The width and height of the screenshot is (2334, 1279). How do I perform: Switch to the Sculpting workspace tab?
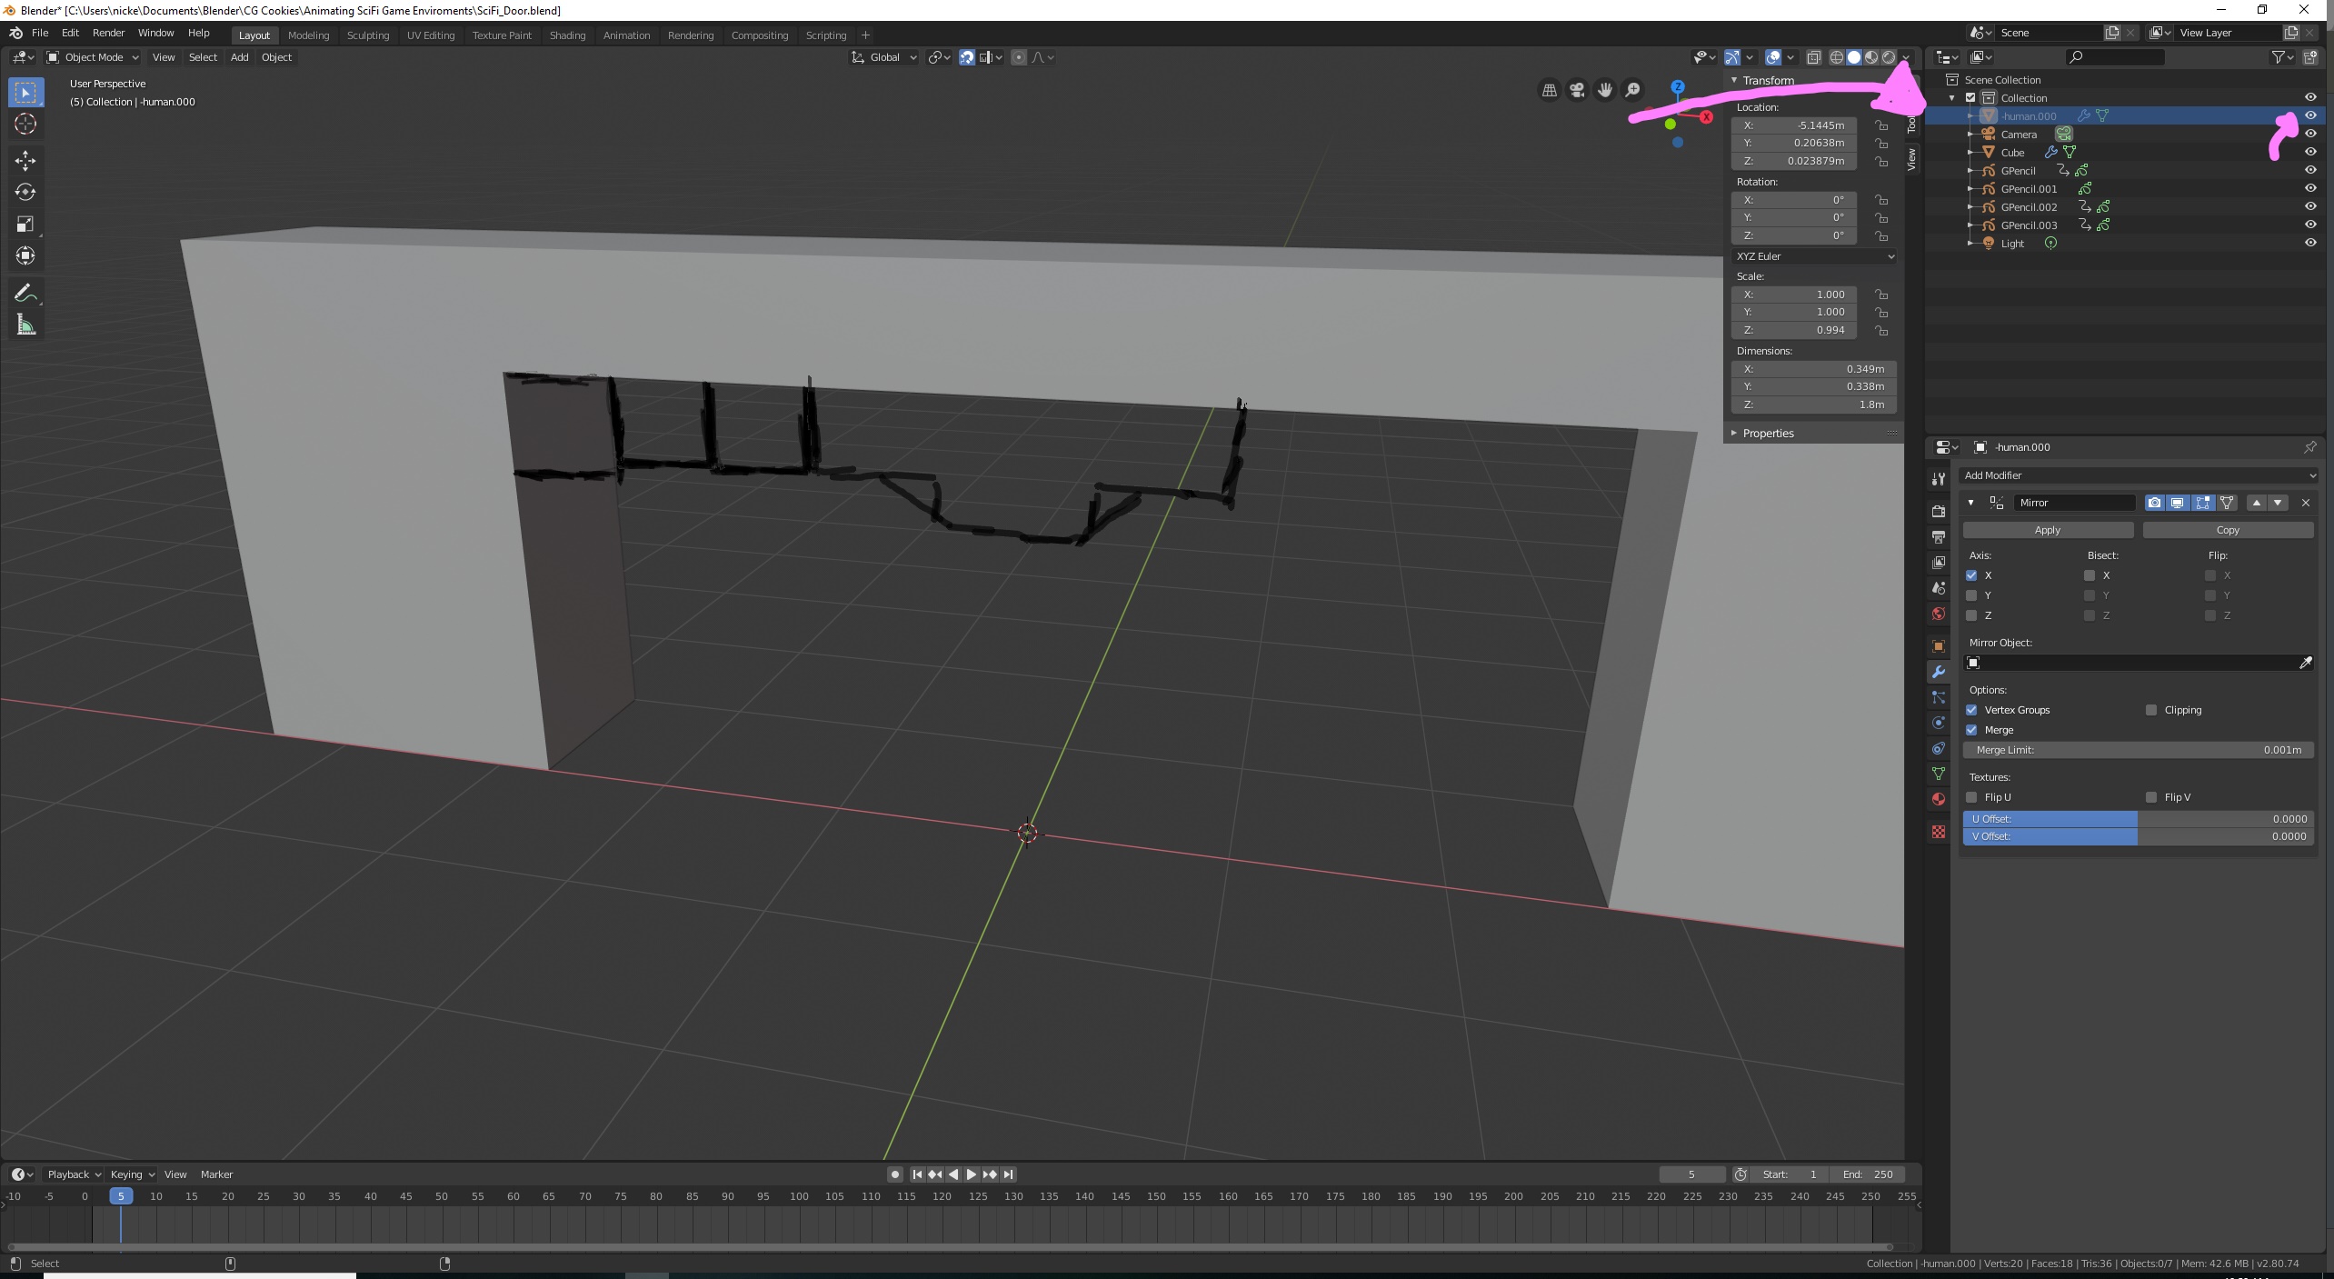[x=367, y=35]
